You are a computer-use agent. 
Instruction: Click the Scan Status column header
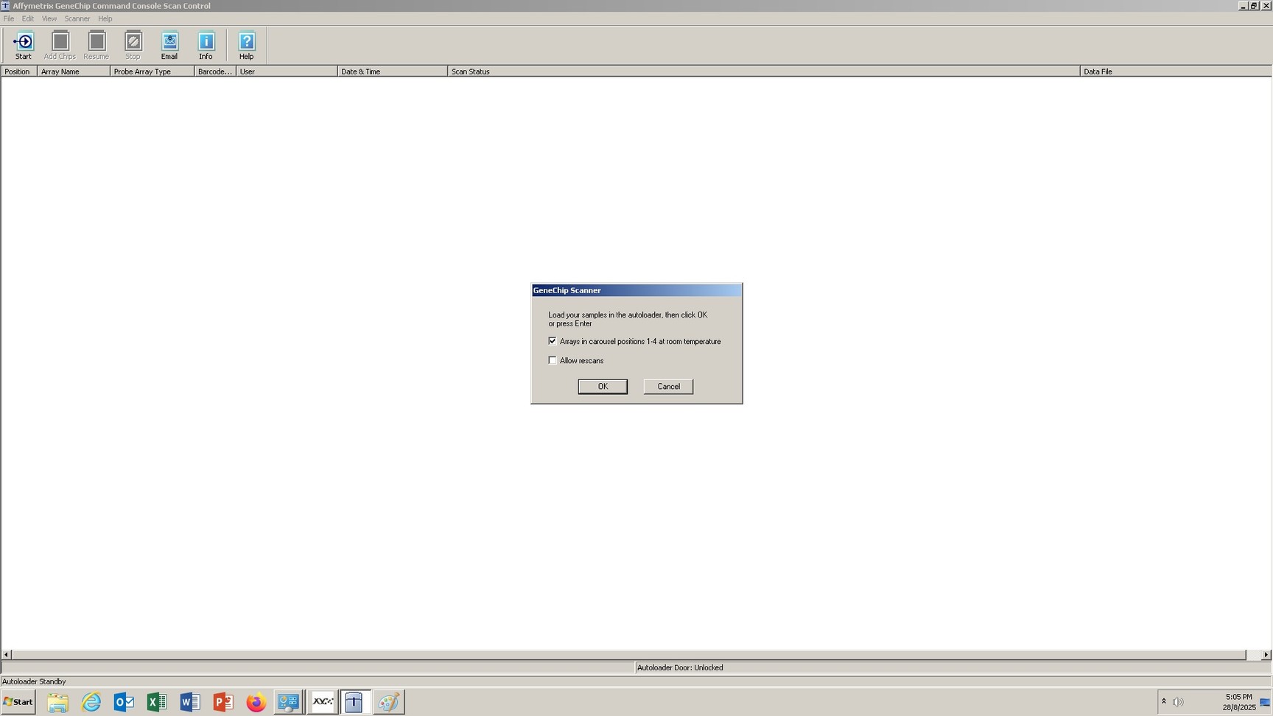(764, 71)
